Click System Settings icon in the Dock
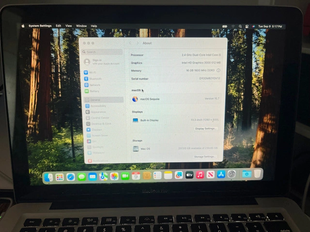This screenshot has height=232, width=310. [232, 174]
